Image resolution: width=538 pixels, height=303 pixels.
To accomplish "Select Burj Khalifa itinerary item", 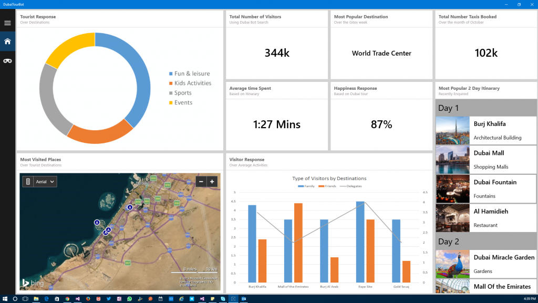I will pyautogui.click(x=486, y=130).
